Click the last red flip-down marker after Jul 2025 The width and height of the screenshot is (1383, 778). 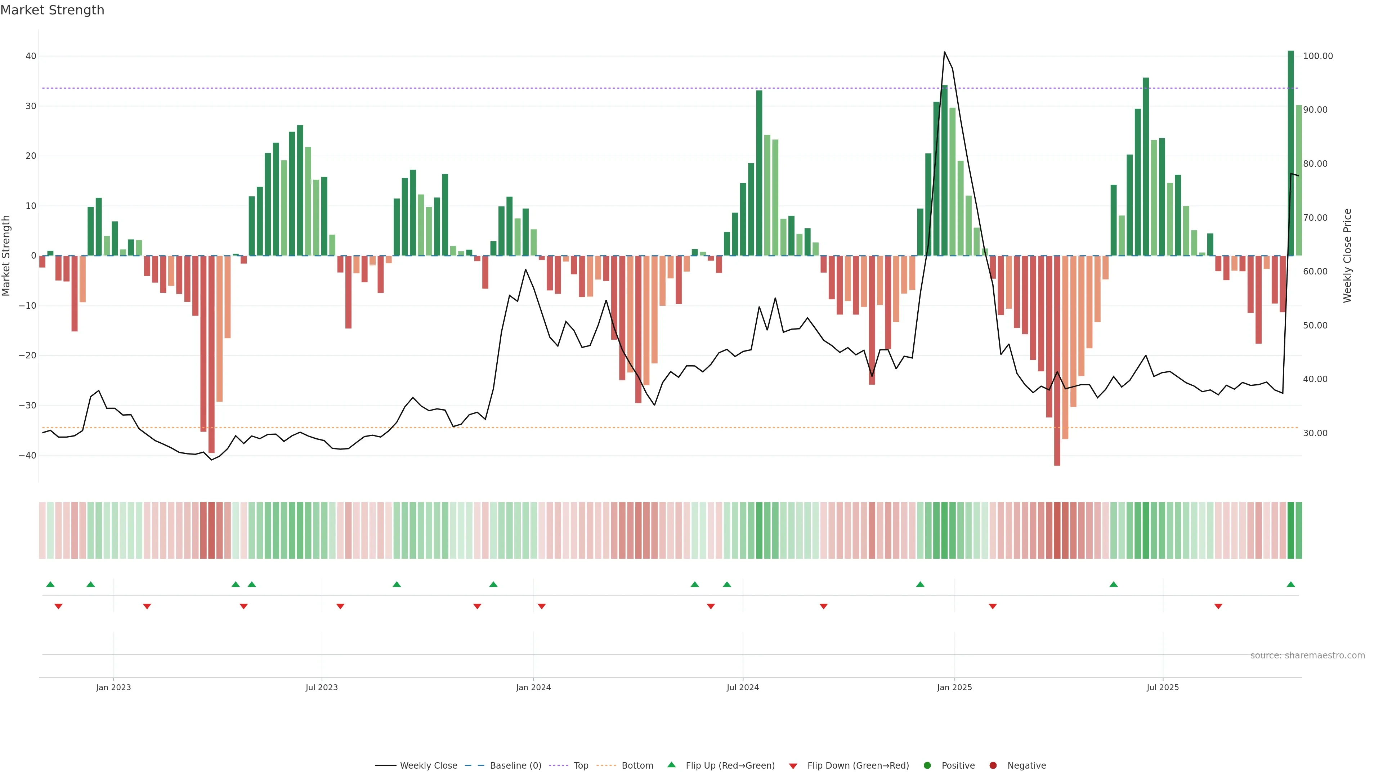[x=1218, y=606]
